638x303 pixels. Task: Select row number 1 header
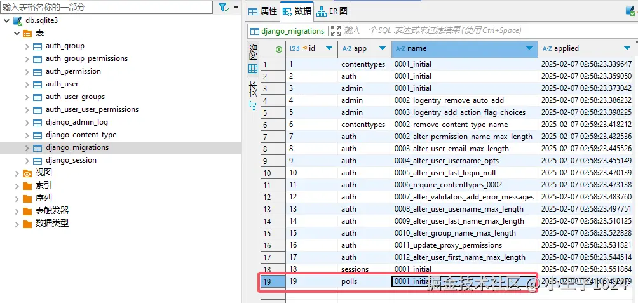coord(273,64)
